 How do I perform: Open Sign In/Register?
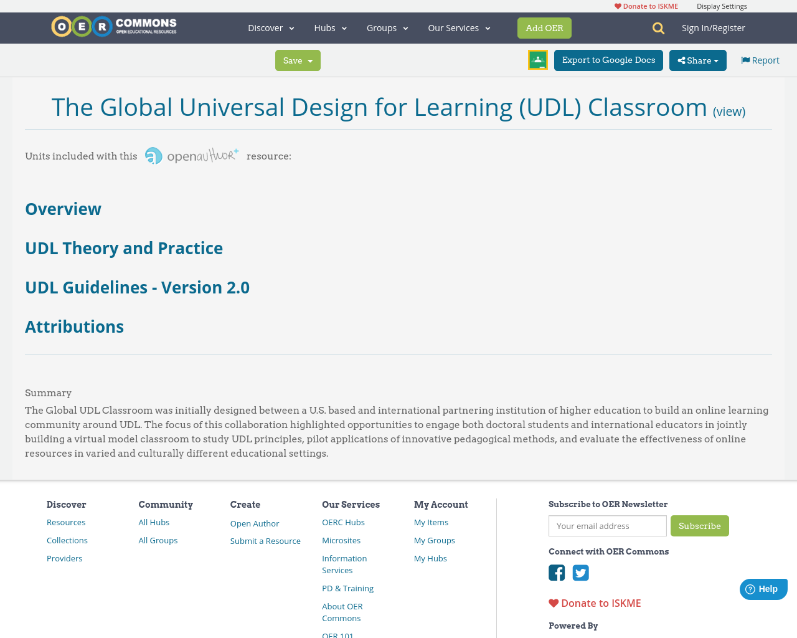pyautogui.click(x=714, y=27)
